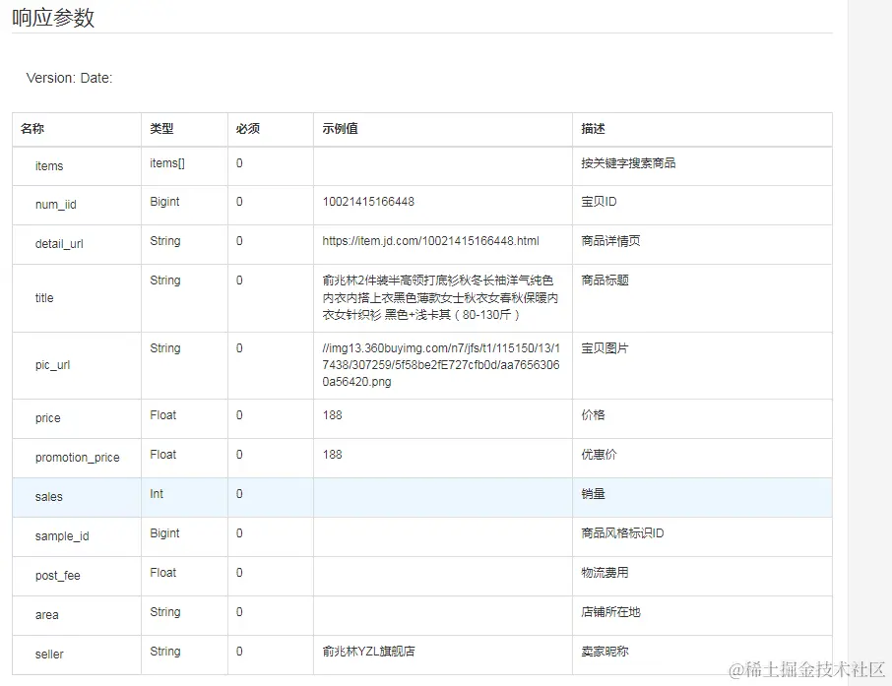Click the 'String' type in title row
Screen dimensions: 892x686
165,280
